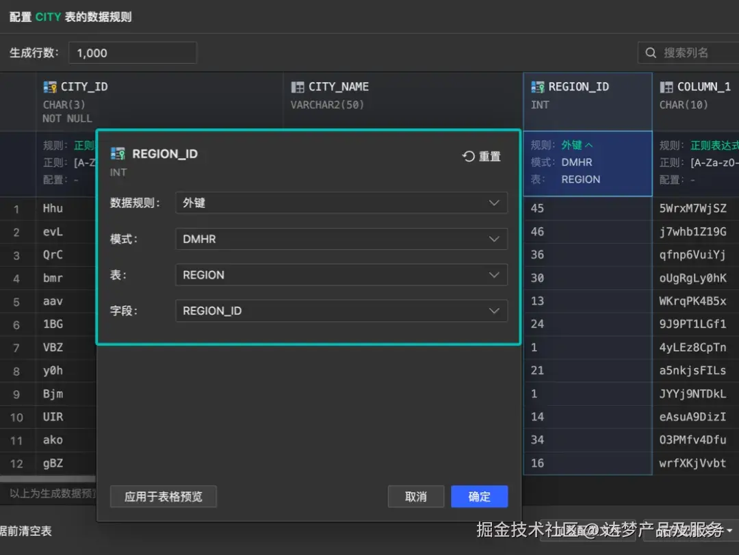Open the 数据规则 dropdown showing 外键

click(341, 203)
